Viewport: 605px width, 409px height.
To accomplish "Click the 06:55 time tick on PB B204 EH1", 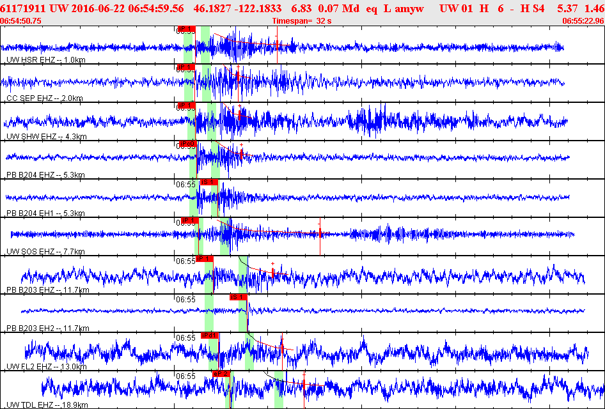I will (186, 185).
